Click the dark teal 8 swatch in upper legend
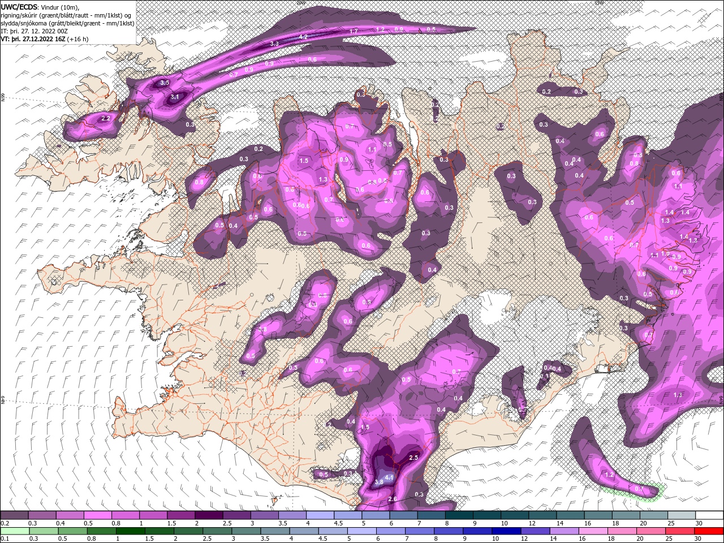The width and height of the screenshot is (724, 543). click(459, 515)
